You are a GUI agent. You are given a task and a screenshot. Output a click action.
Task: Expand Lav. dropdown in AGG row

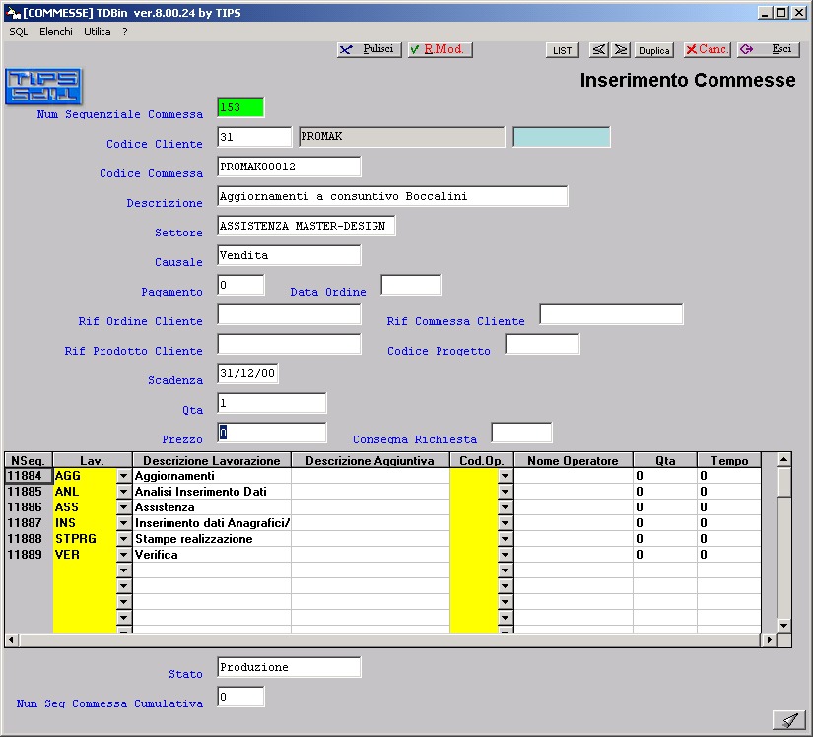(123, 476)
